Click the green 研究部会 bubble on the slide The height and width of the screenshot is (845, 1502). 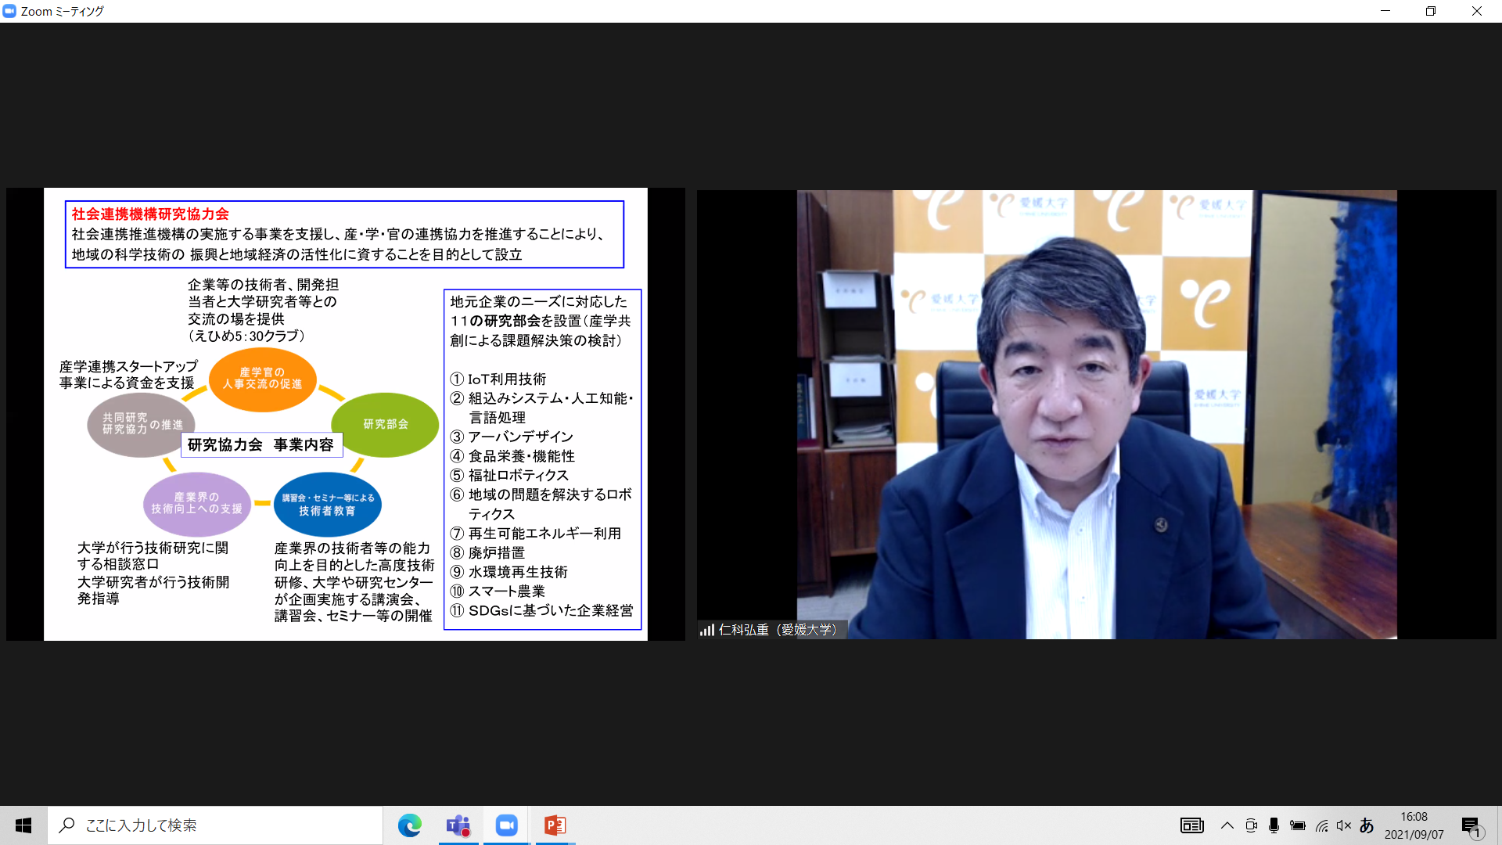pyautogui.click(x=385, y=424)
